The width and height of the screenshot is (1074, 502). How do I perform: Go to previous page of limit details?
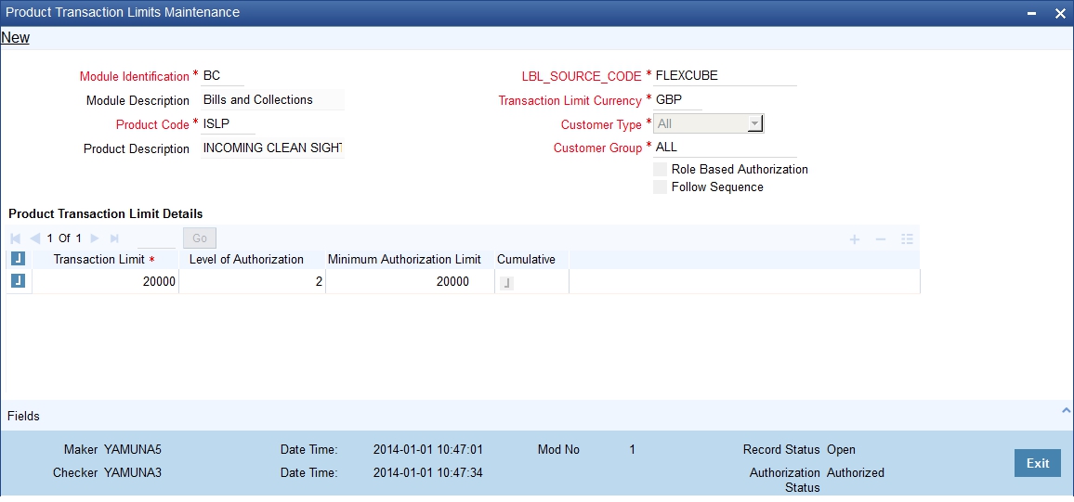35,238
